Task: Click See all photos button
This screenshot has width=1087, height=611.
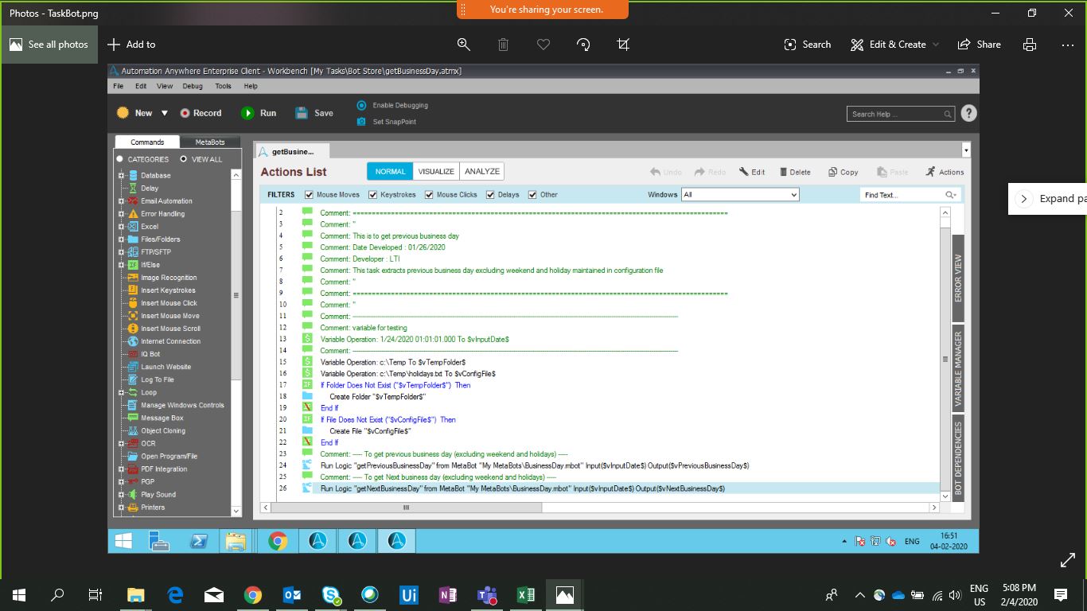Action: (x=49, y=45)
